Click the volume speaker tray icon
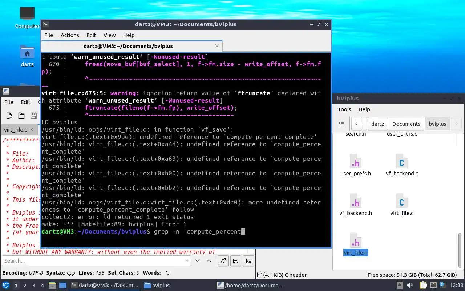Image resolution: width=465 pixels, height=291 pixels. (x=410, y=286)
